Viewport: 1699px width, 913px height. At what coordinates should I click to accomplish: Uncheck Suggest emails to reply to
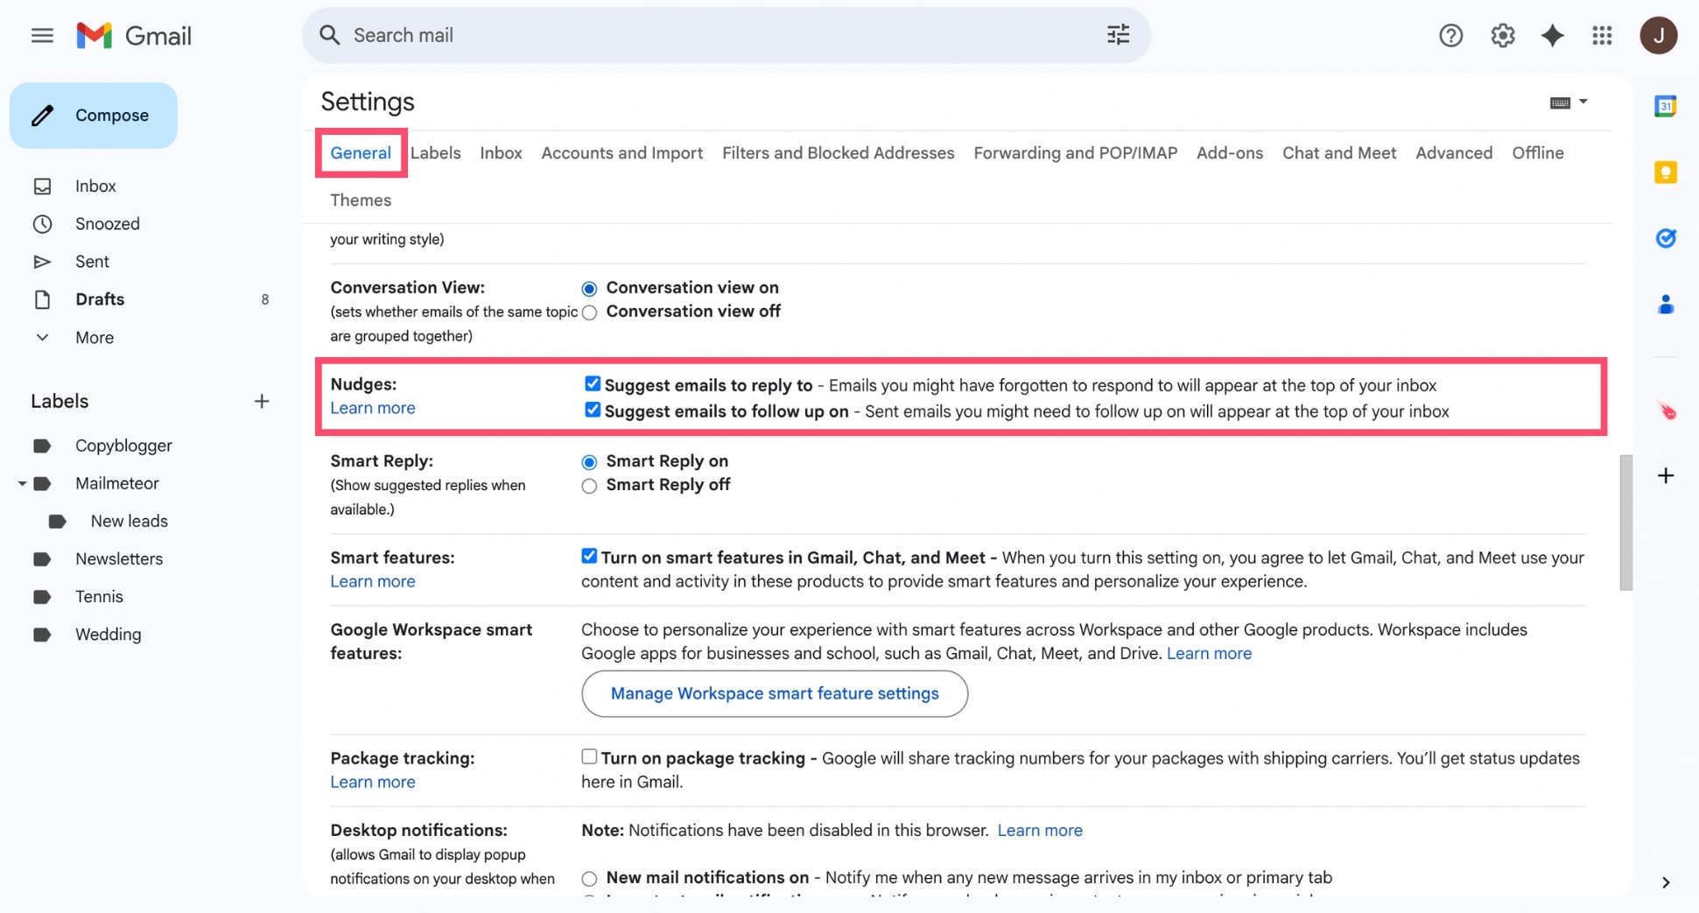point(593,383)
